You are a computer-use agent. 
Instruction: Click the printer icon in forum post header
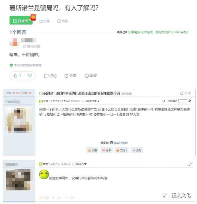182,93
